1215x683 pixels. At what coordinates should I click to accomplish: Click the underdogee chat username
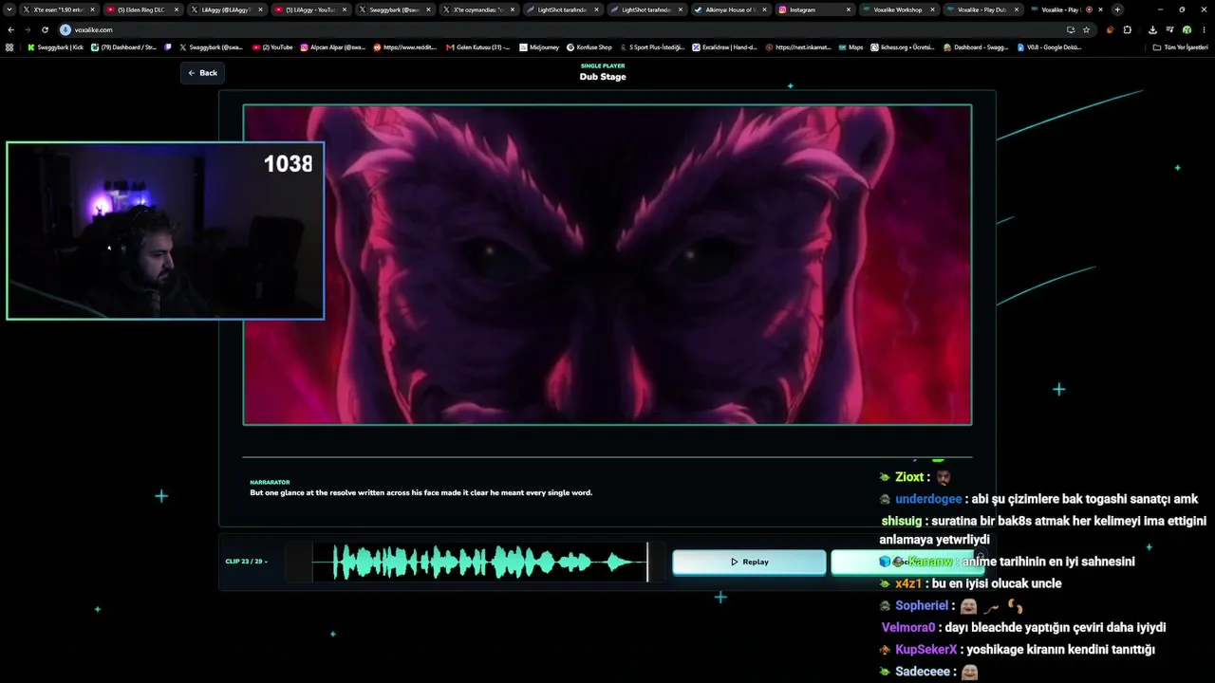coord(928,499)
